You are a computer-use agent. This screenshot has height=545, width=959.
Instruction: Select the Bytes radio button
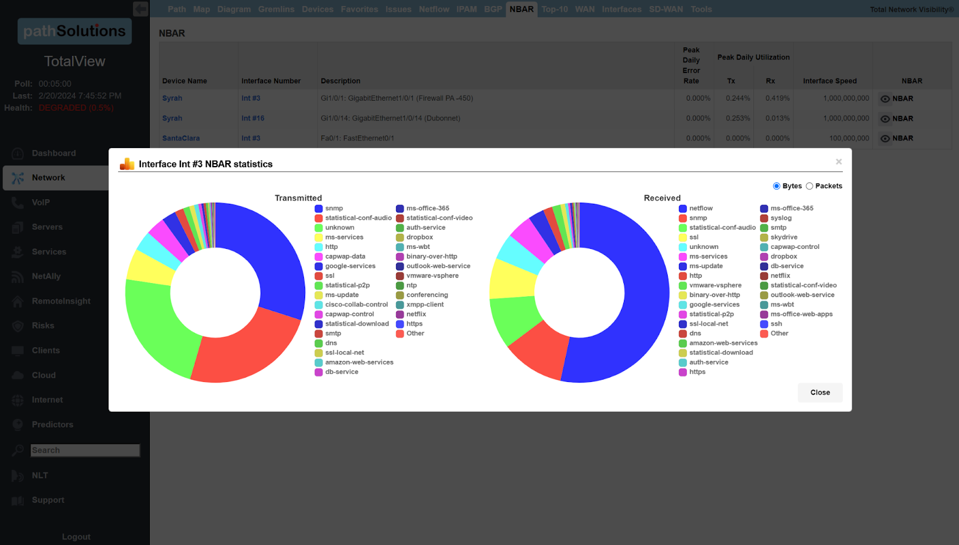click(x=777, y=186)
